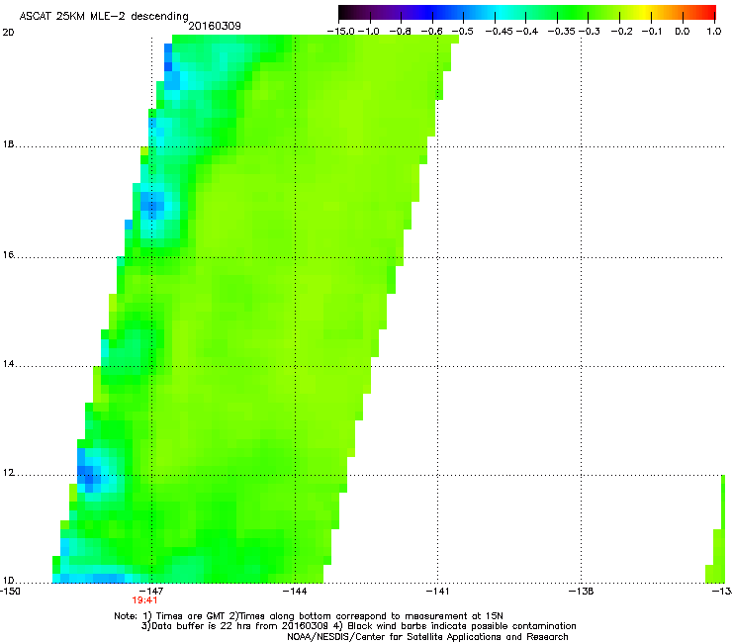Image resolution: width=732 pixels, height=643 pixels.
Task: Click the 1.0 color scale label
Action: tap(714, 32)
